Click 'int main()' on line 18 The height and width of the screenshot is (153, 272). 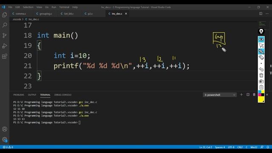(58, 35)
